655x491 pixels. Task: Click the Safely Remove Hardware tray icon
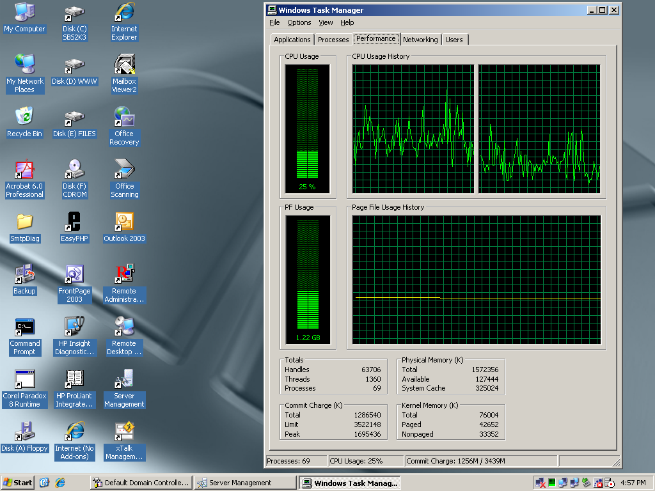click(587, 483)
